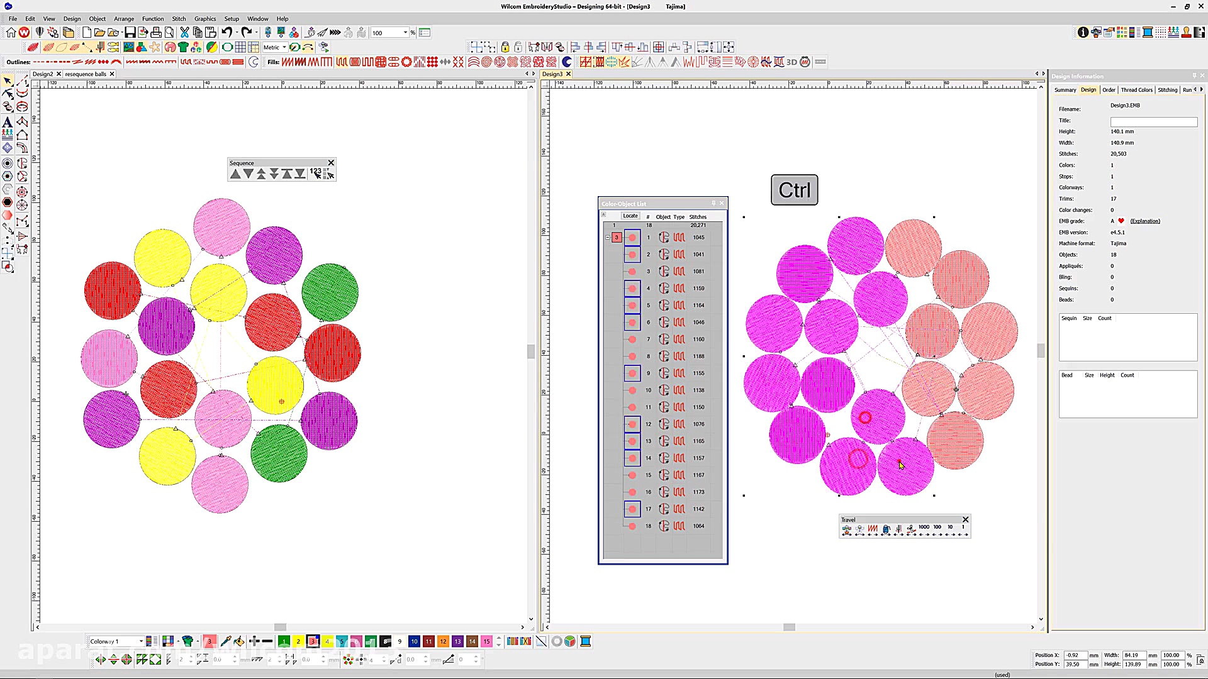This screenshot has width=1208, height=679.
Task: Click the Print icon in toolbar
Action: point(156,33)
